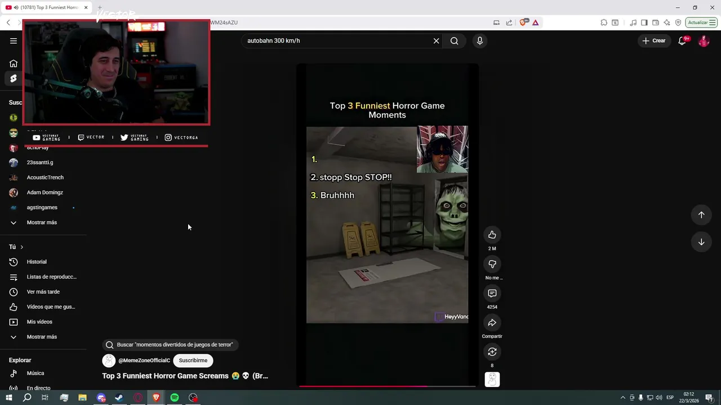This screenshot has width=721, height=405.
Task: Share the Short via Compartir
Action: pyautogui.click(x=492, y=322)
